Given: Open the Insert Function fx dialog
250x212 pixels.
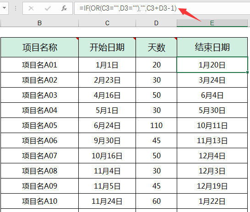Looking at the screenshot, I should 64,8.
